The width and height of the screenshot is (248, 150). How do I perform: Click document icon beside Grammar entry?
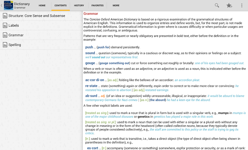click(5, 35)
